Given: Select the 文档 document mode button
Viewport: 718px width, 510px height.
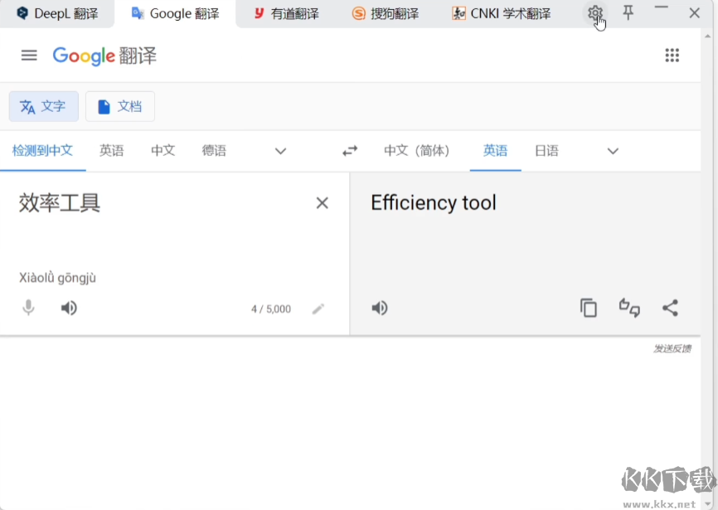Looking at the screenshot, I should pos(120,106).
